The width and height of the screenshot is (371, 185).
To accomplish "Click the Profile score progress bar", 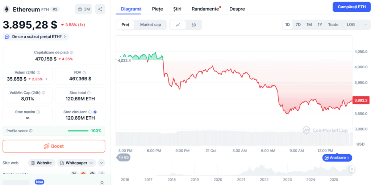I will [78, 131].
